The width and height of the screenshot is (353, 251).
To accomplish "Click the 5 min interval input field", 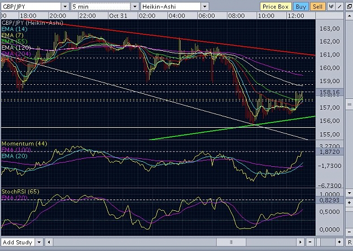I will point(101,7).
